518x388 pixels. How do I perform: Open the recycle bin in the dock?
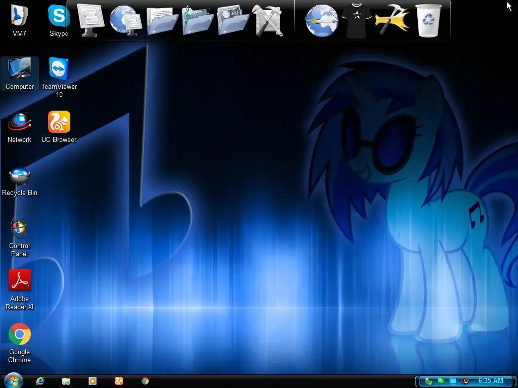[x=428, y=20]
